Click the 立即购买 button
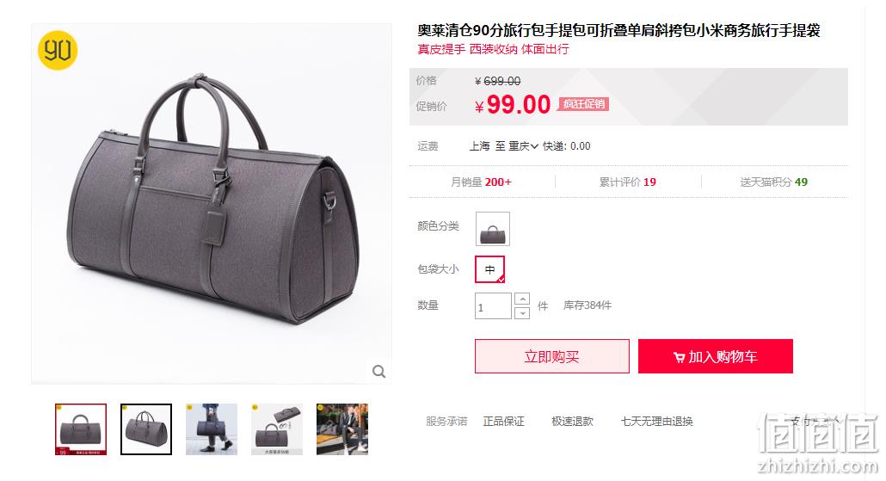Image resolution: width=886 pixels, height=481 pixels. [552, 356]
